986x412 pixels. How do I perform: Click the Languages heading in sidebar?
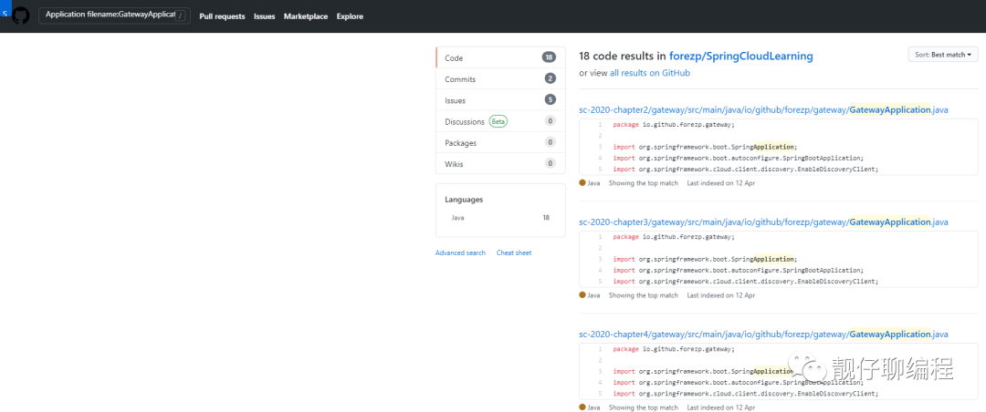[x=464, y=200]
